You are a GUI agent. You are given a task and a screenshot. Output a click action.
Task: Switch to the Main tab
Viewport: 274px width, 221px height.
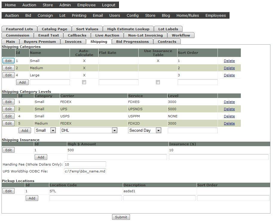10,42
